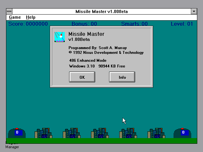Click the city nearest the right missile base
This screenshot has height=152, width=203.
pyautogui.click(x=156, y=133)
